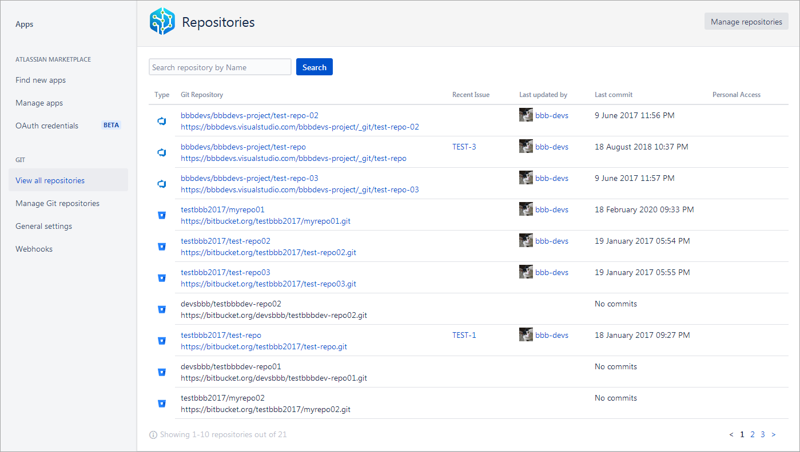Image resolution: width=800 pixels, height=452 pixels.
Task: Click the Recent Issue column header
Action: point(471,95)
